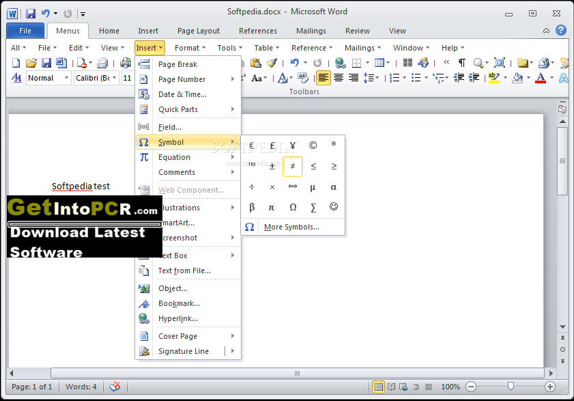574x401 pixels.
Task: Open the Equation submenu
Action: 188,157
